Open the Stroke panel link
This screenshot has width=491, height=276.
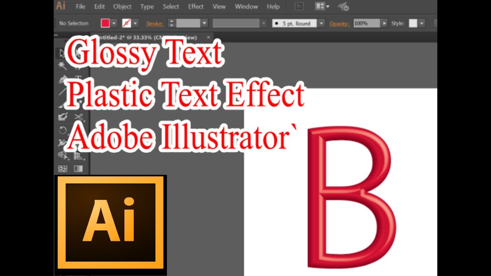(x=155, y=23)
